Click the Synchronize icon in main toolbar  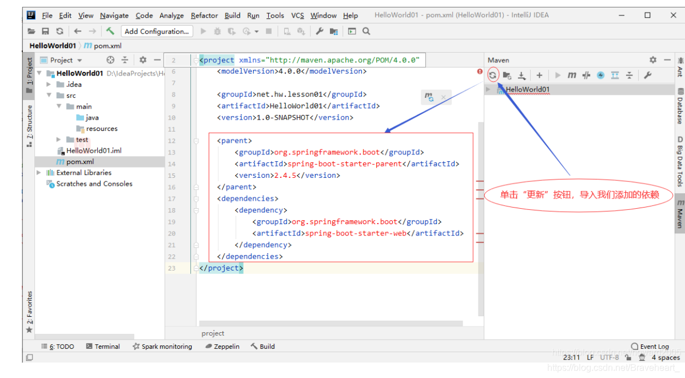coord(60,31)
